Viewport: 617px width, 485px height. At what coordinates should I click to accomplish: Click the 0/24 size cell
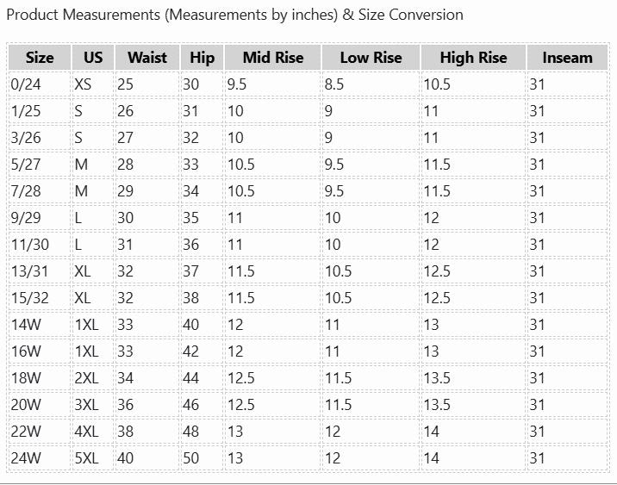(25, 84)
